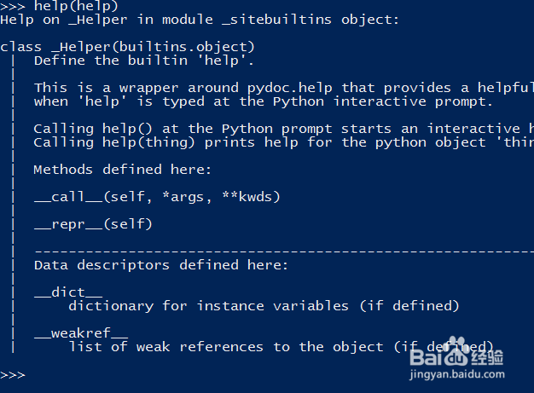534x393 pixels.
Task: Click the __repr__(self) method
Action: [93, 224]
